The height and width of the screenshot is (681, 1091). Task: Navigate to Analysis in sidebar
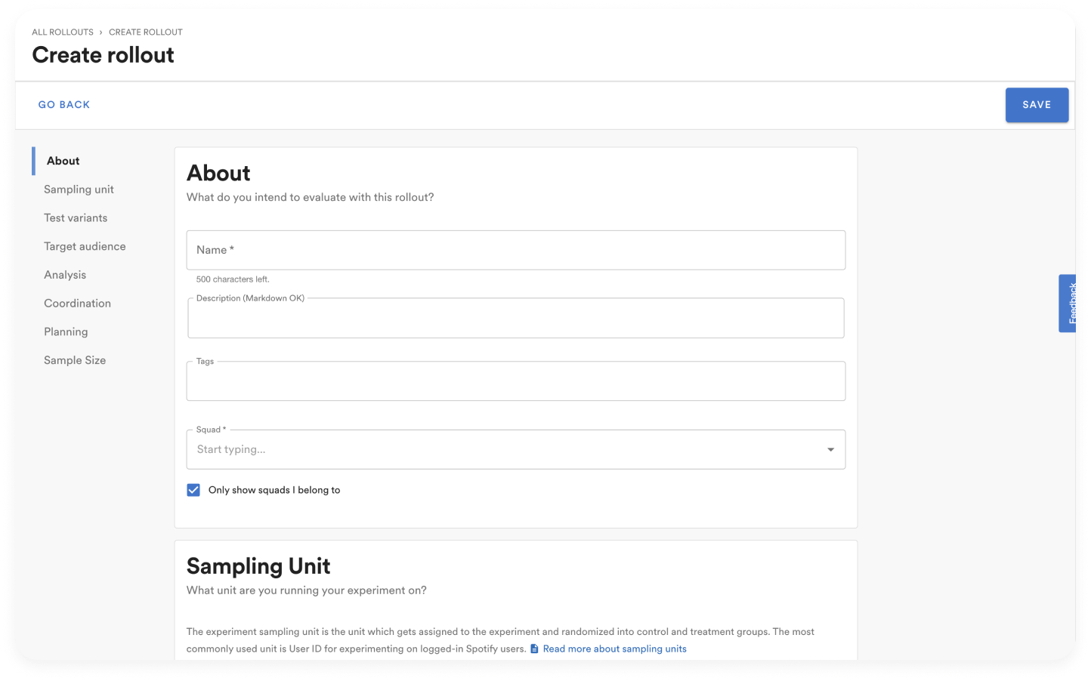tap(65, 275)
